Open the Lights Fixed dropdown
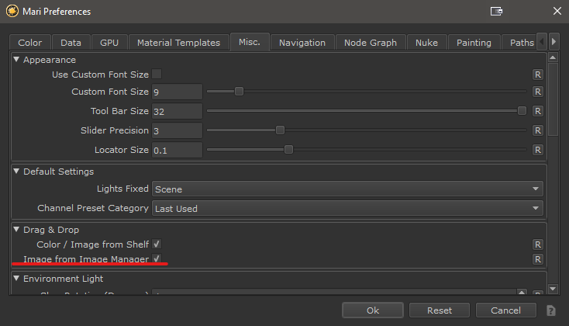569x326 pixels. point(347,189)
